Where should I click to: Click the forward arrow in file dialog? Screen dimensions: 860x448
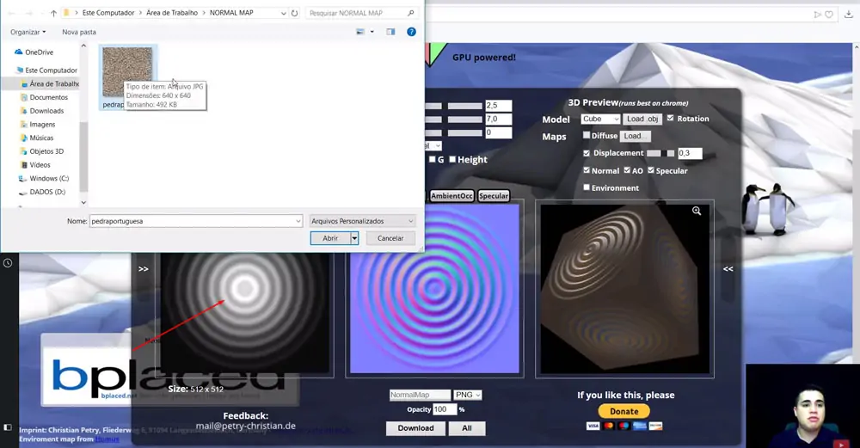[x=28, y=13]
